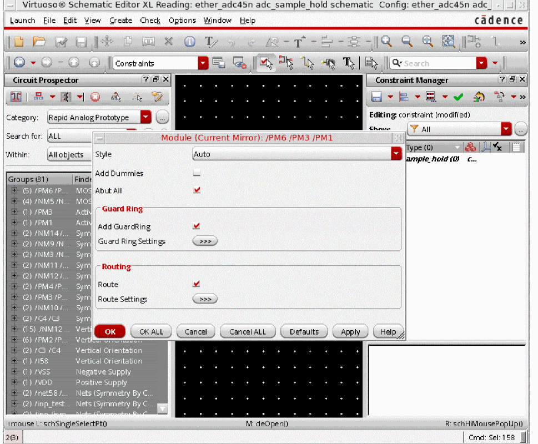The width and height of the screenshot is (538, 444).
Task: Click the toolbar Search input field
Action: tap(439, 63)
